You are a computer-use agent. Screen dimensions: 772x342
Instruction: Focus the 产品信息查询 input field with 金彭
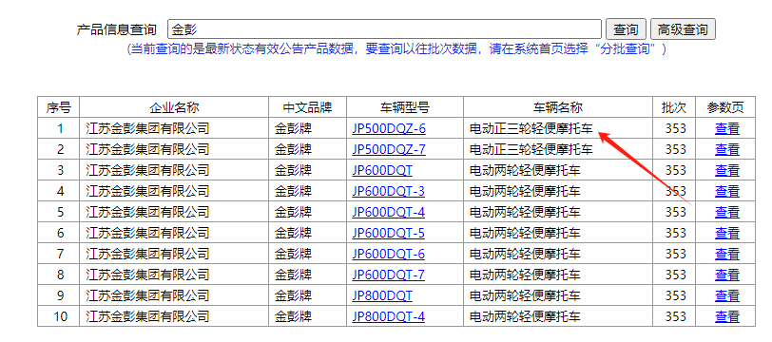pyautogui.click(x=384, y=29)
